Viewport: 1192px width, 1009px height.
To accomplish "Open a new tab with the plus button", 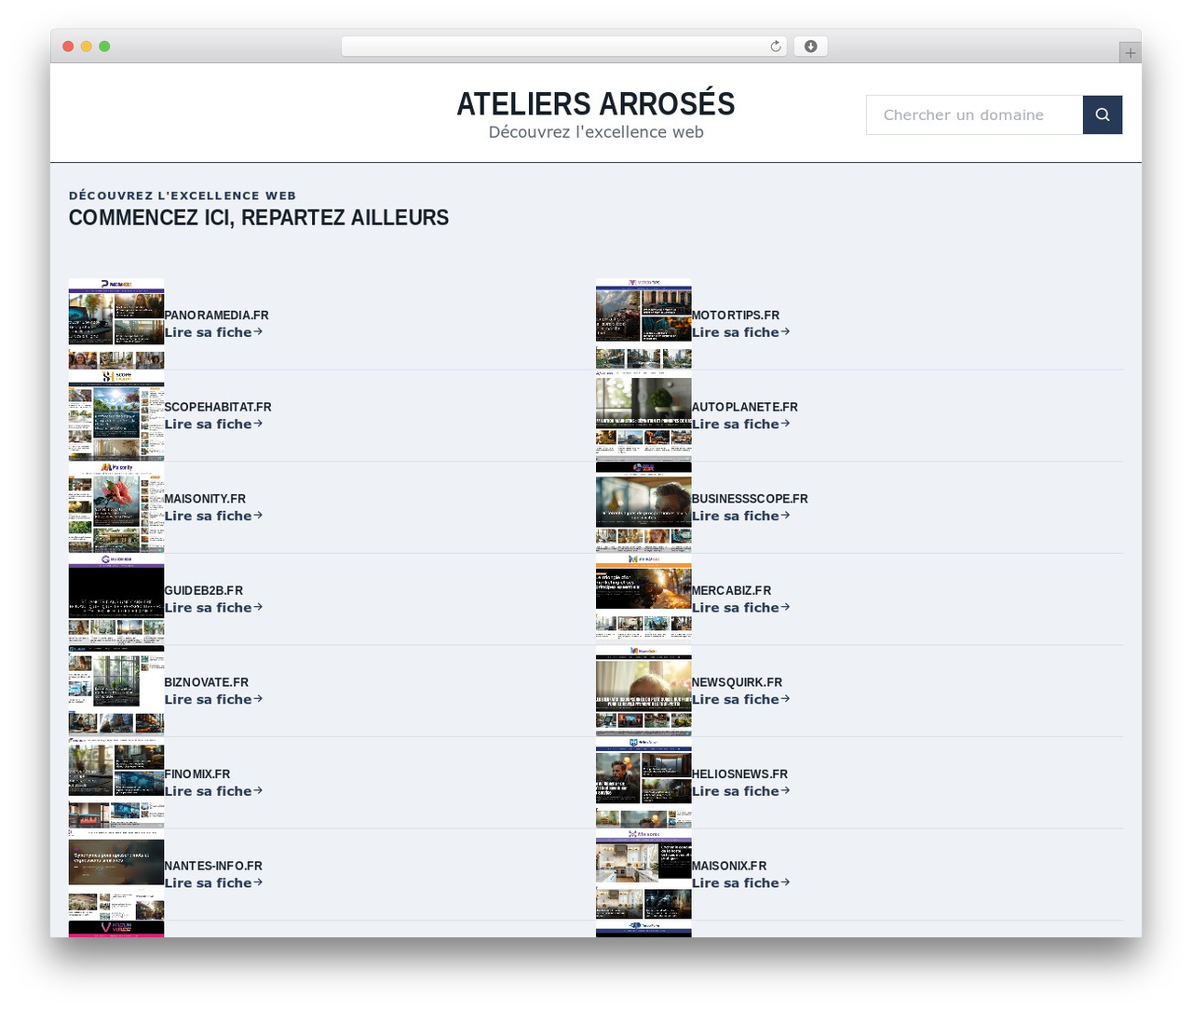I will coord(1131,53).
